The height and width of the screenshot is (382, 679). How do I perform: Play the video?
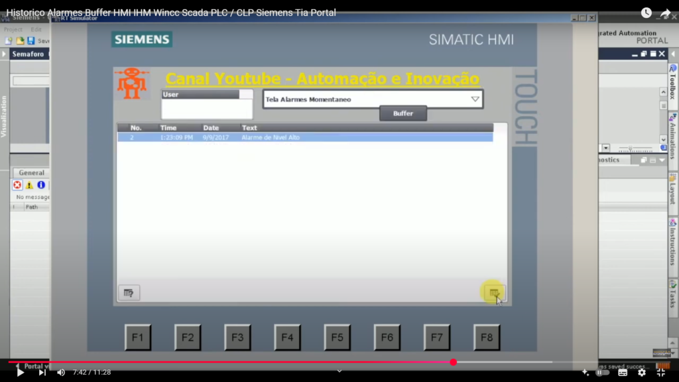tap(20, 373)
